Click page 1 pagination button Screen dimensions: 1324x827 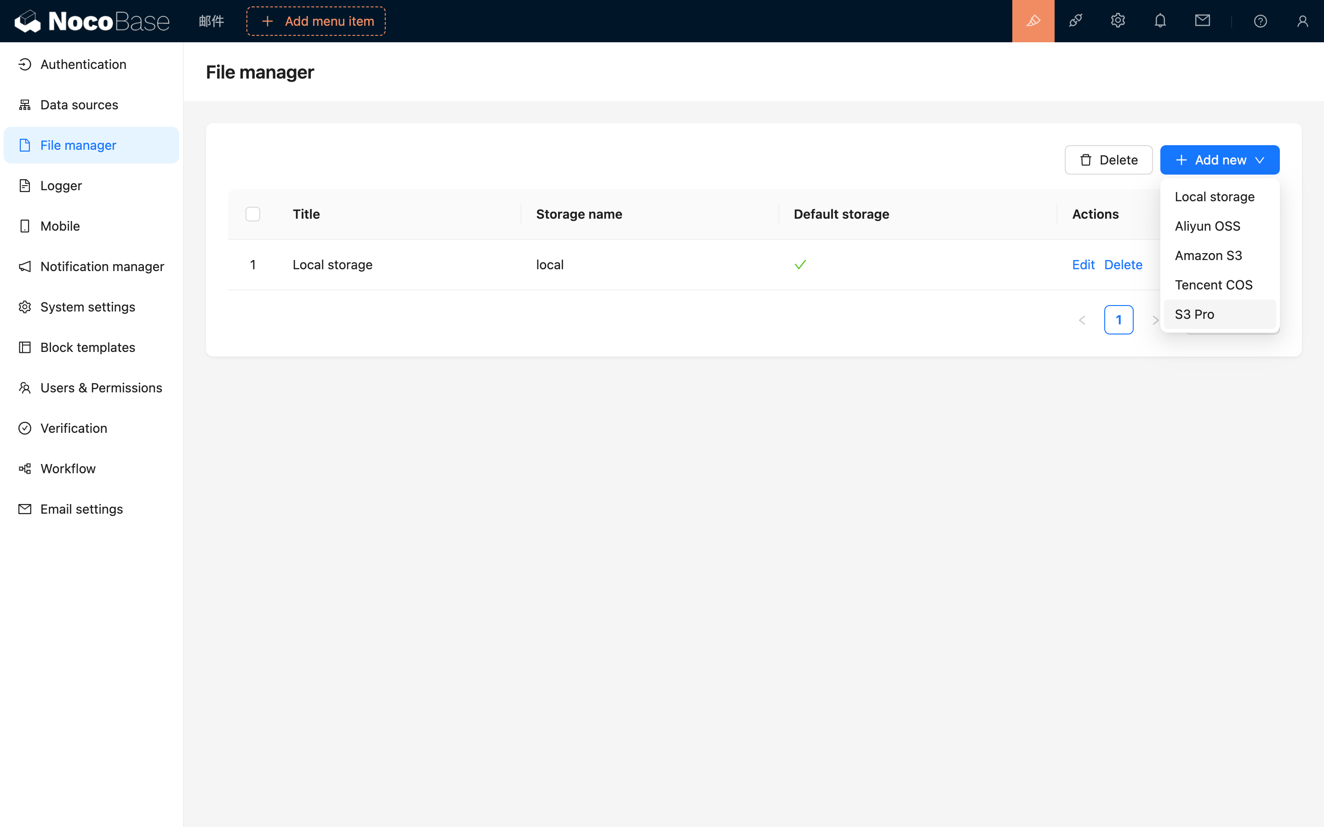(1119, 320)
